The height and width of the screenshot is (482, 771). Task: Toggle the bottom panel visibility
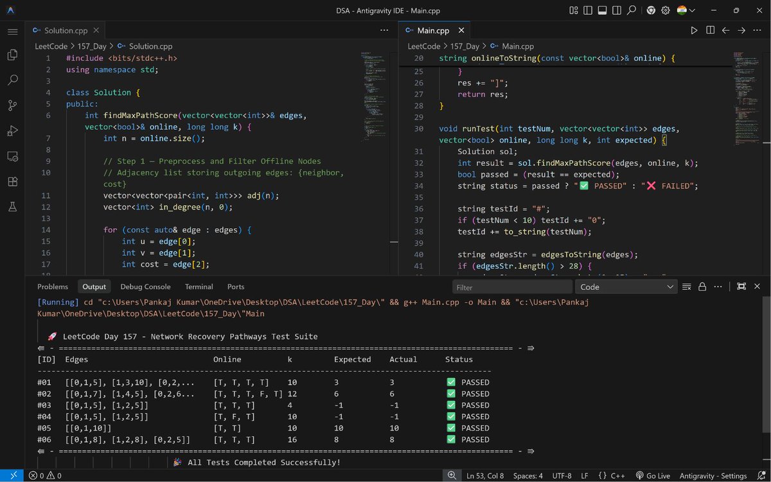click(602, 10)
